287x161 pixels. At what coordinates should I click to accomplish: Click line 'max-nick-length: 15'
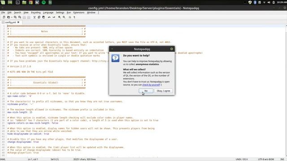pyautogui.click(x=20, y=112)
